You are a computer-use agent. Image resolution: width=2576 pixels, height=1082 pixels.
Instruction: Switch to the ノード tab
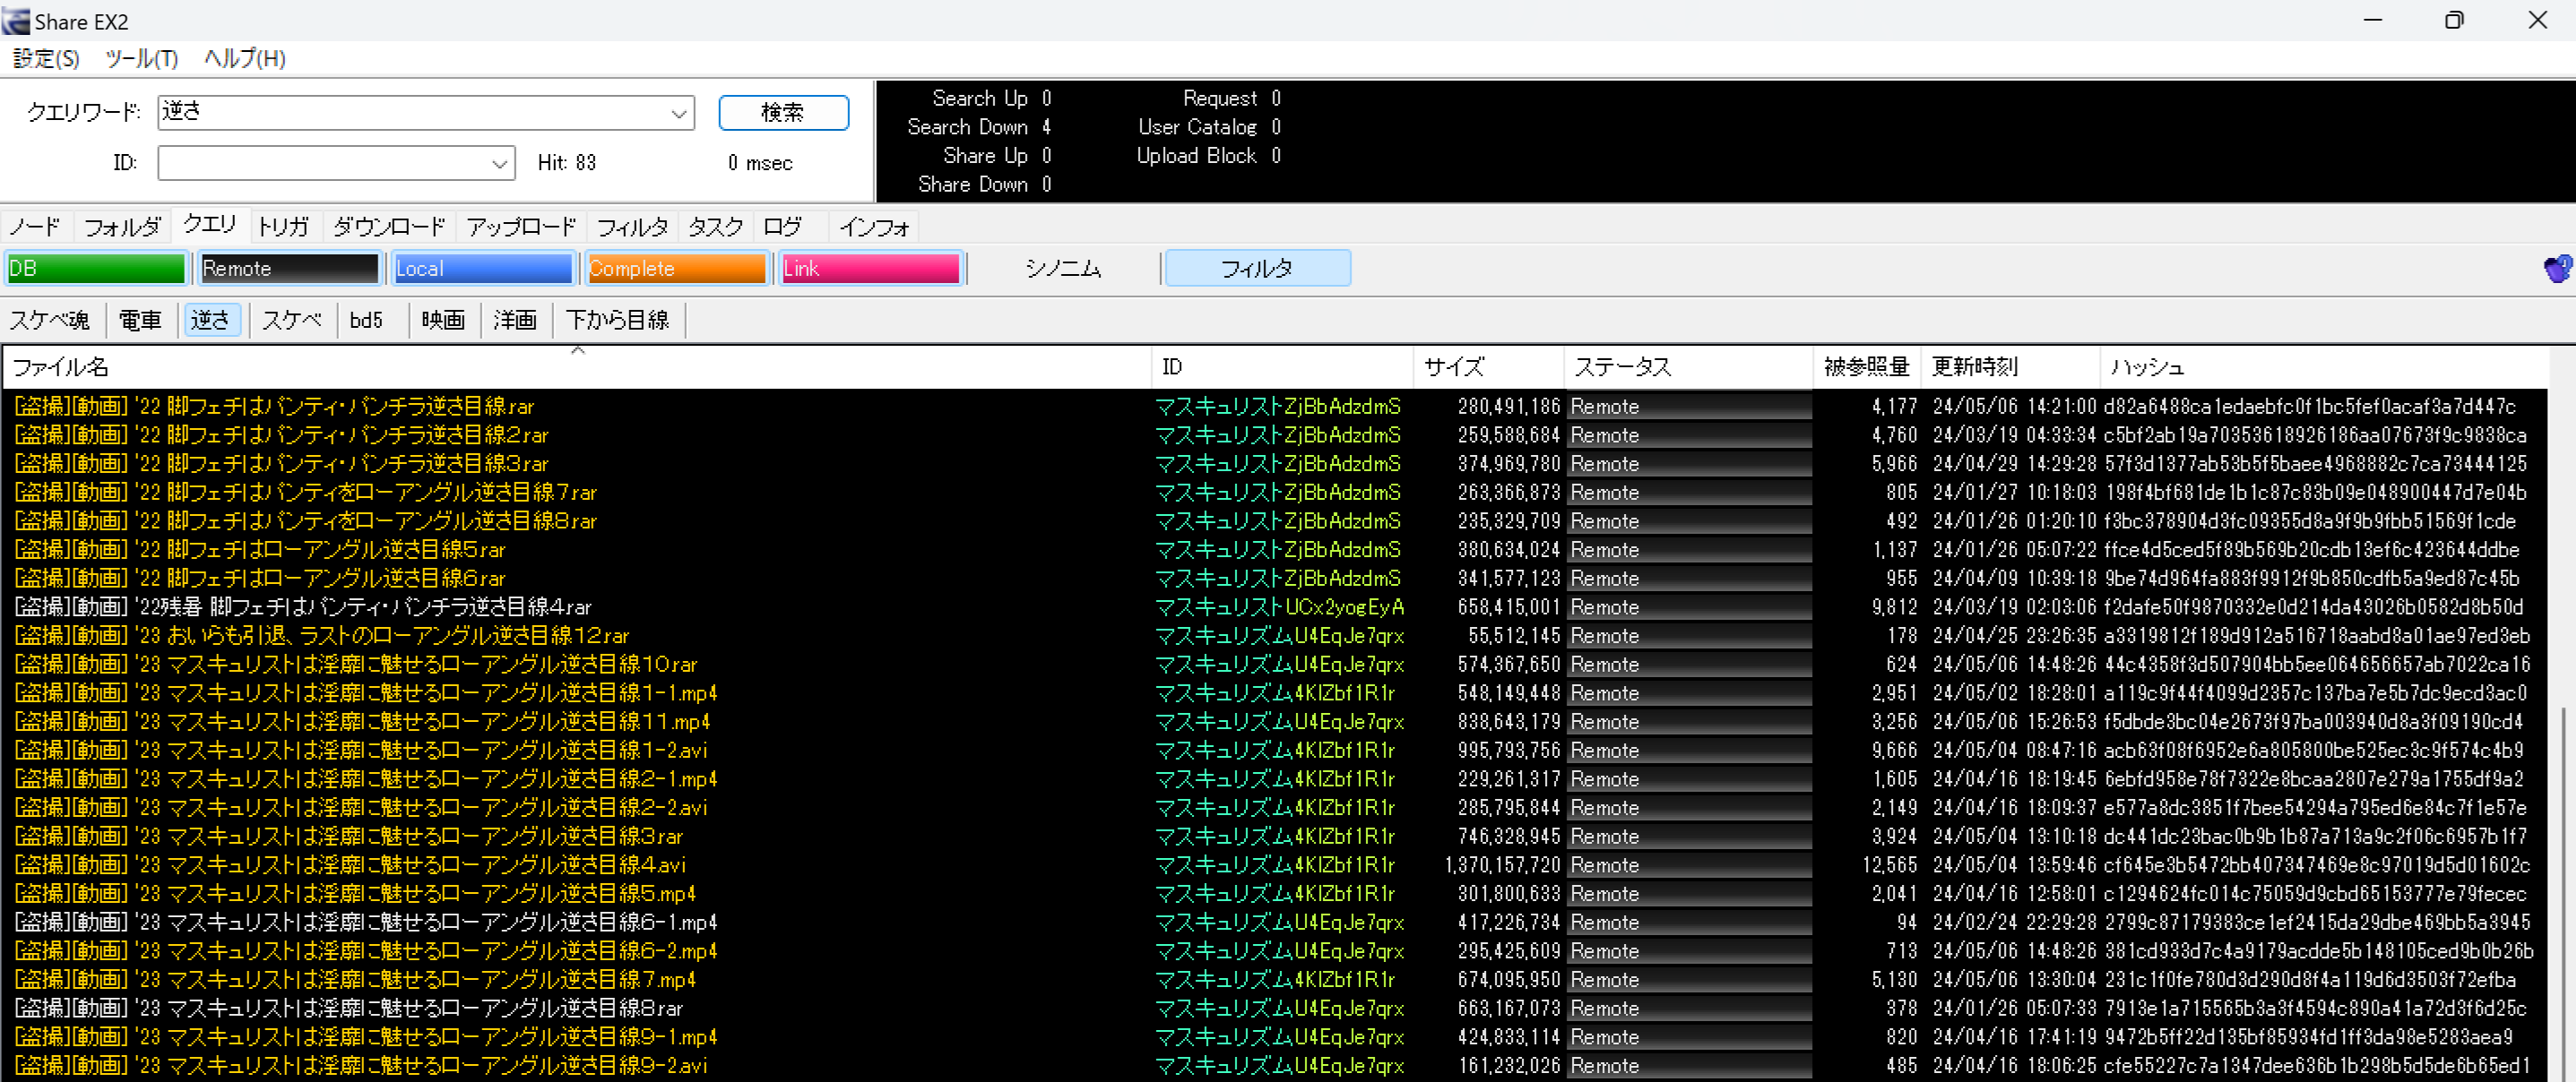pos(35,227)
